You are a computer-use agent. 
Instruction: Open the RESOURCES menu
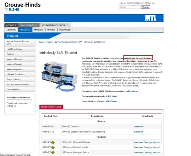click(x=65, y=30)
